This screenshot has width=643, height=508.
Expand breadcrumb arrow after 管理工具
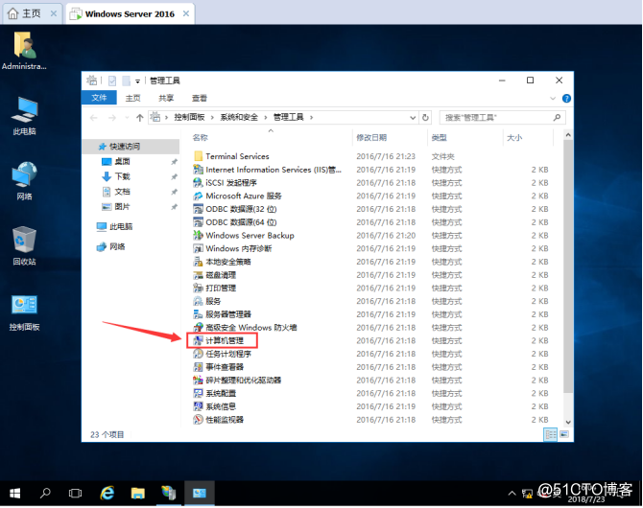[311, 118]
